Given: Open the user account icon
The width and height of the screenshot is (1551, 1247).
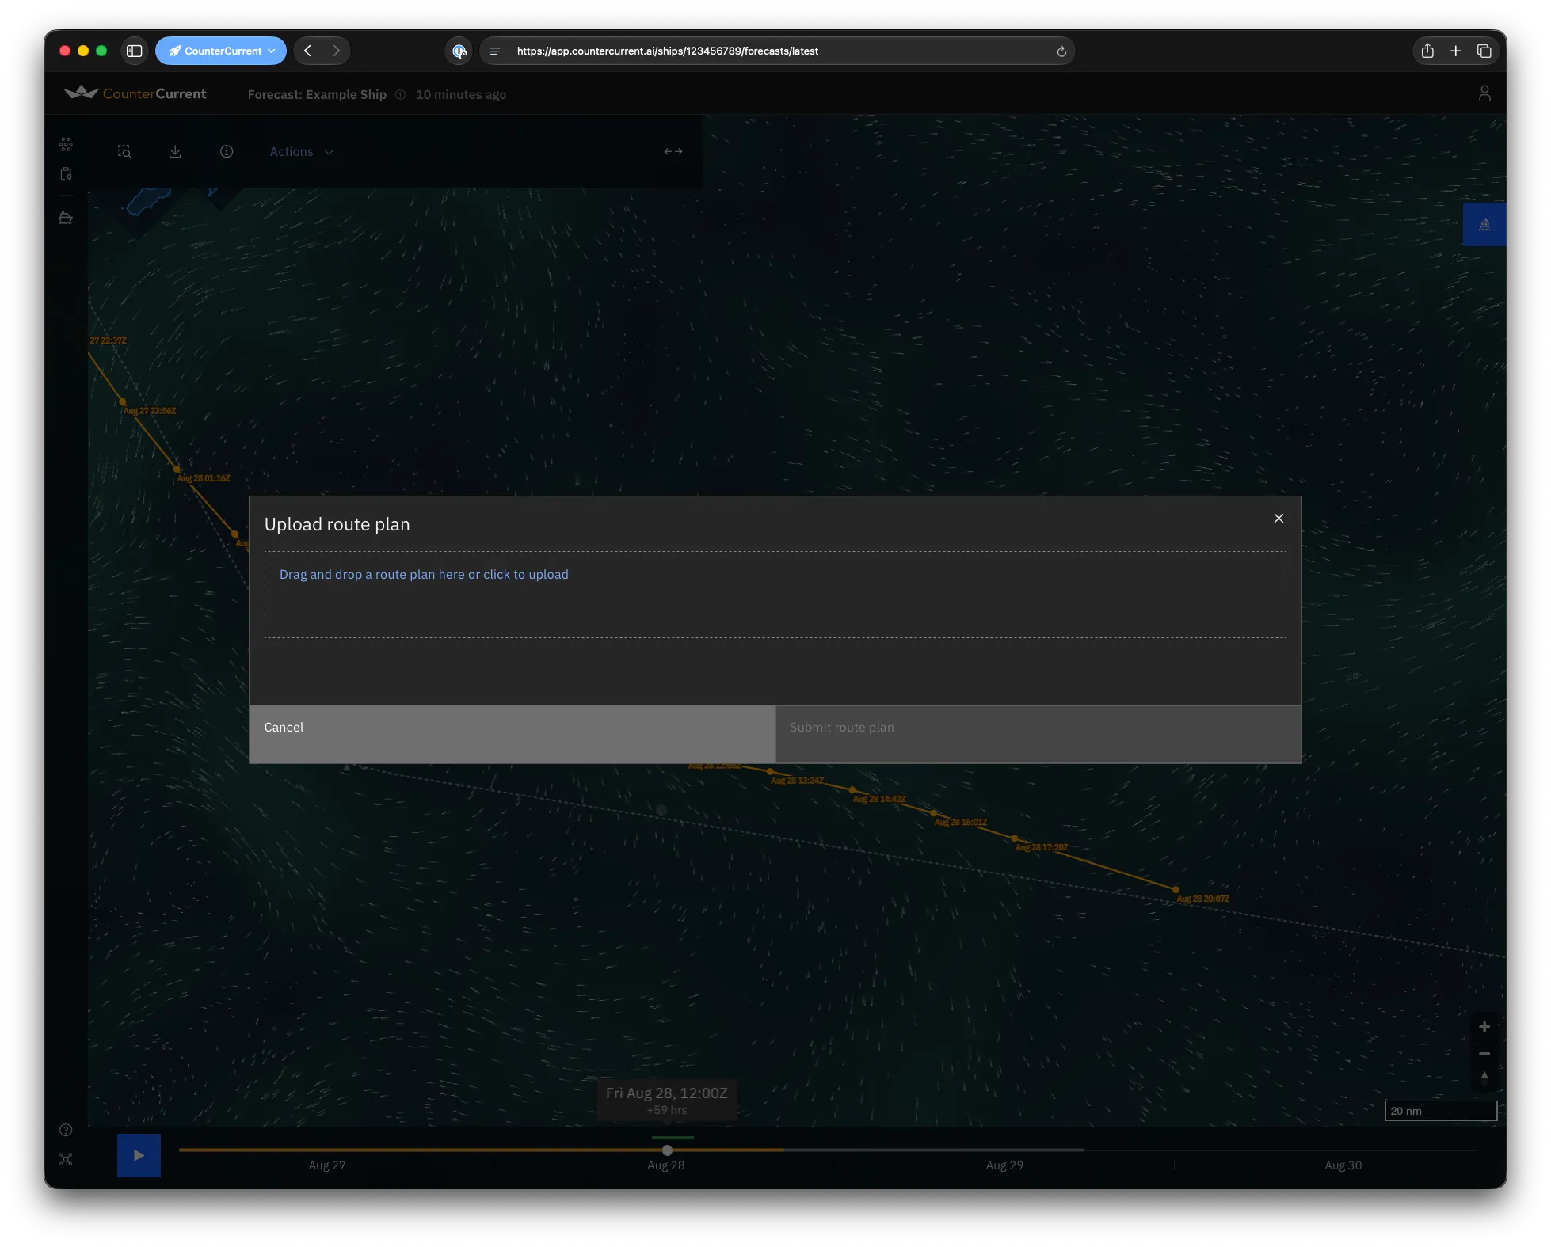Looking at the screenshot, I should (x=1484, y=93).
